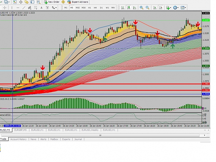
Task: Open the Navigator favorites star icon
Action: 27,2
